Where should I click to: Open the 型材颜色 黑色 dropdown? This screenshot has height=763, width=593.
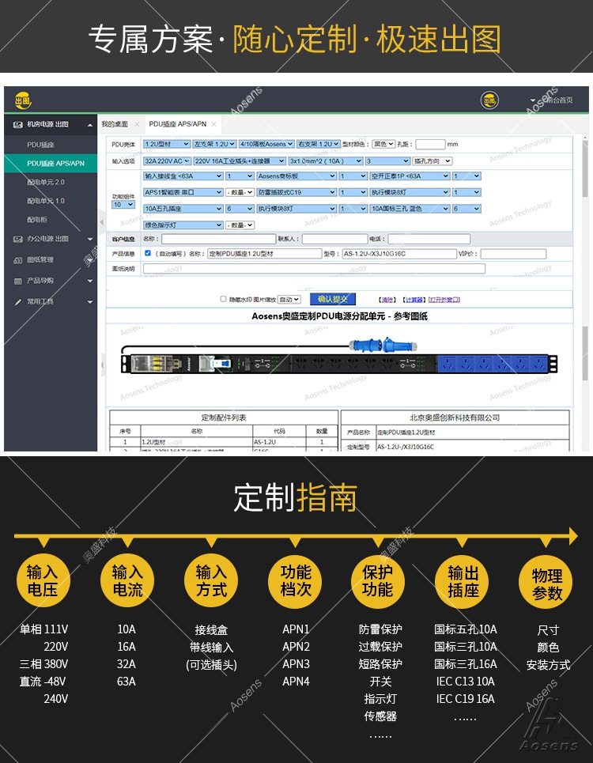pyautogui.click(x=383, y=144)
